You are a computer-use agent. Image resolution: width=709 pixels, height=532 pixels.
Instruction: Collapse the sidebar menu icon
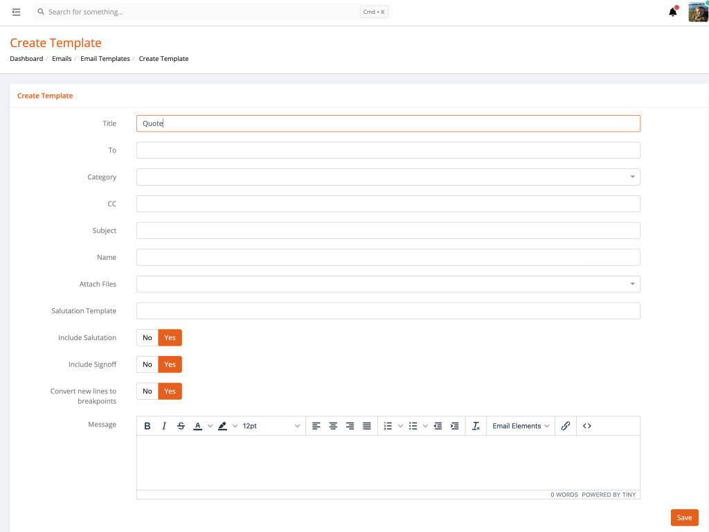coord(17,12)
